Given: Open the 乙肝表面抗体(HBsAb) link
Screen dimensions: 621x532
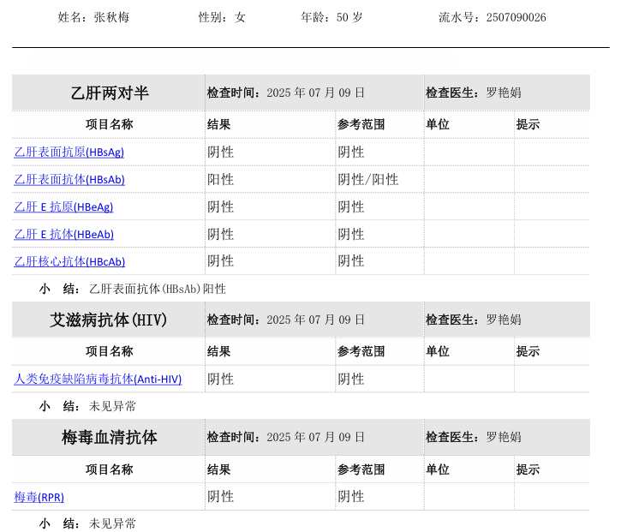Looking at the screenshot, I should [69, 179].
